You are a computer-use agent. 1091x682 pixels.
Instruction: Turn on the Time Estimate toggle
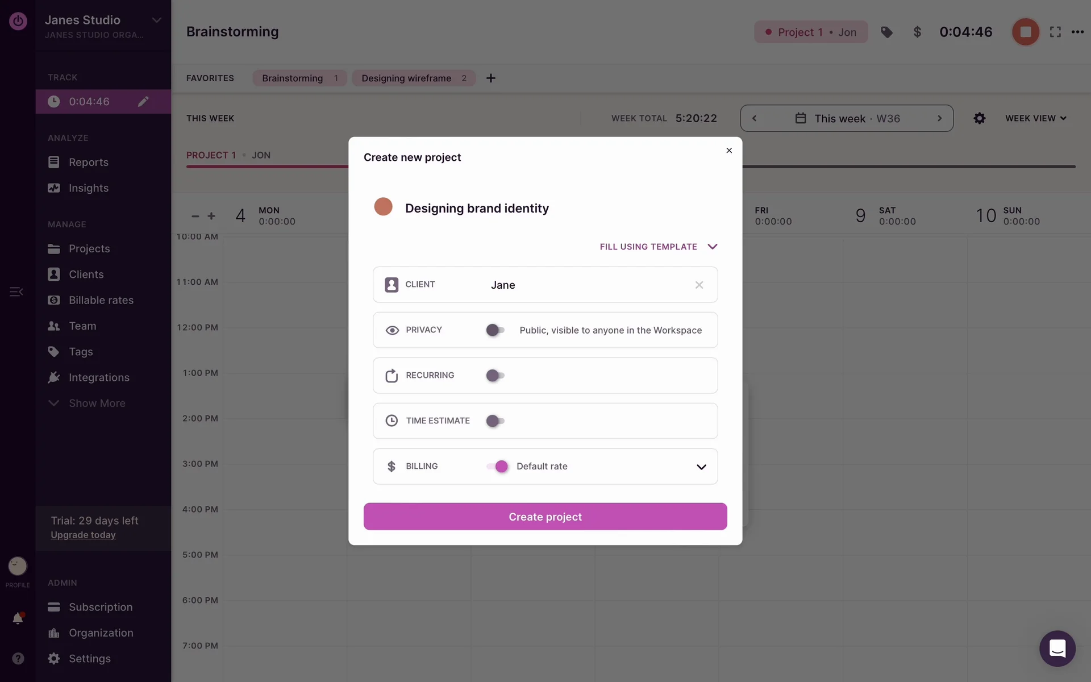tap(495, 421)
